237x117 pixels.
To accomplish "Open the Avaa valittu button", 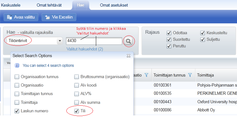I will (21, 17).
